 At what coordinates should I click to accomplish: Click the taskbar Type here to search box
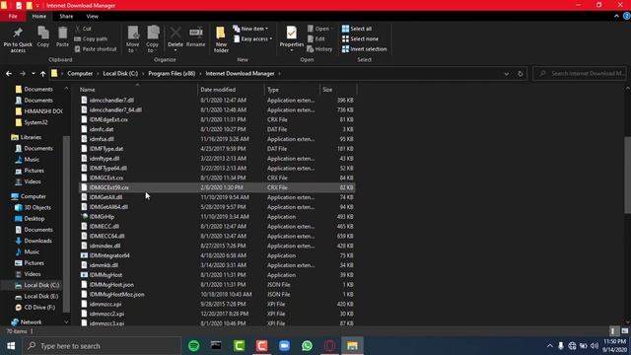[102, 346]
